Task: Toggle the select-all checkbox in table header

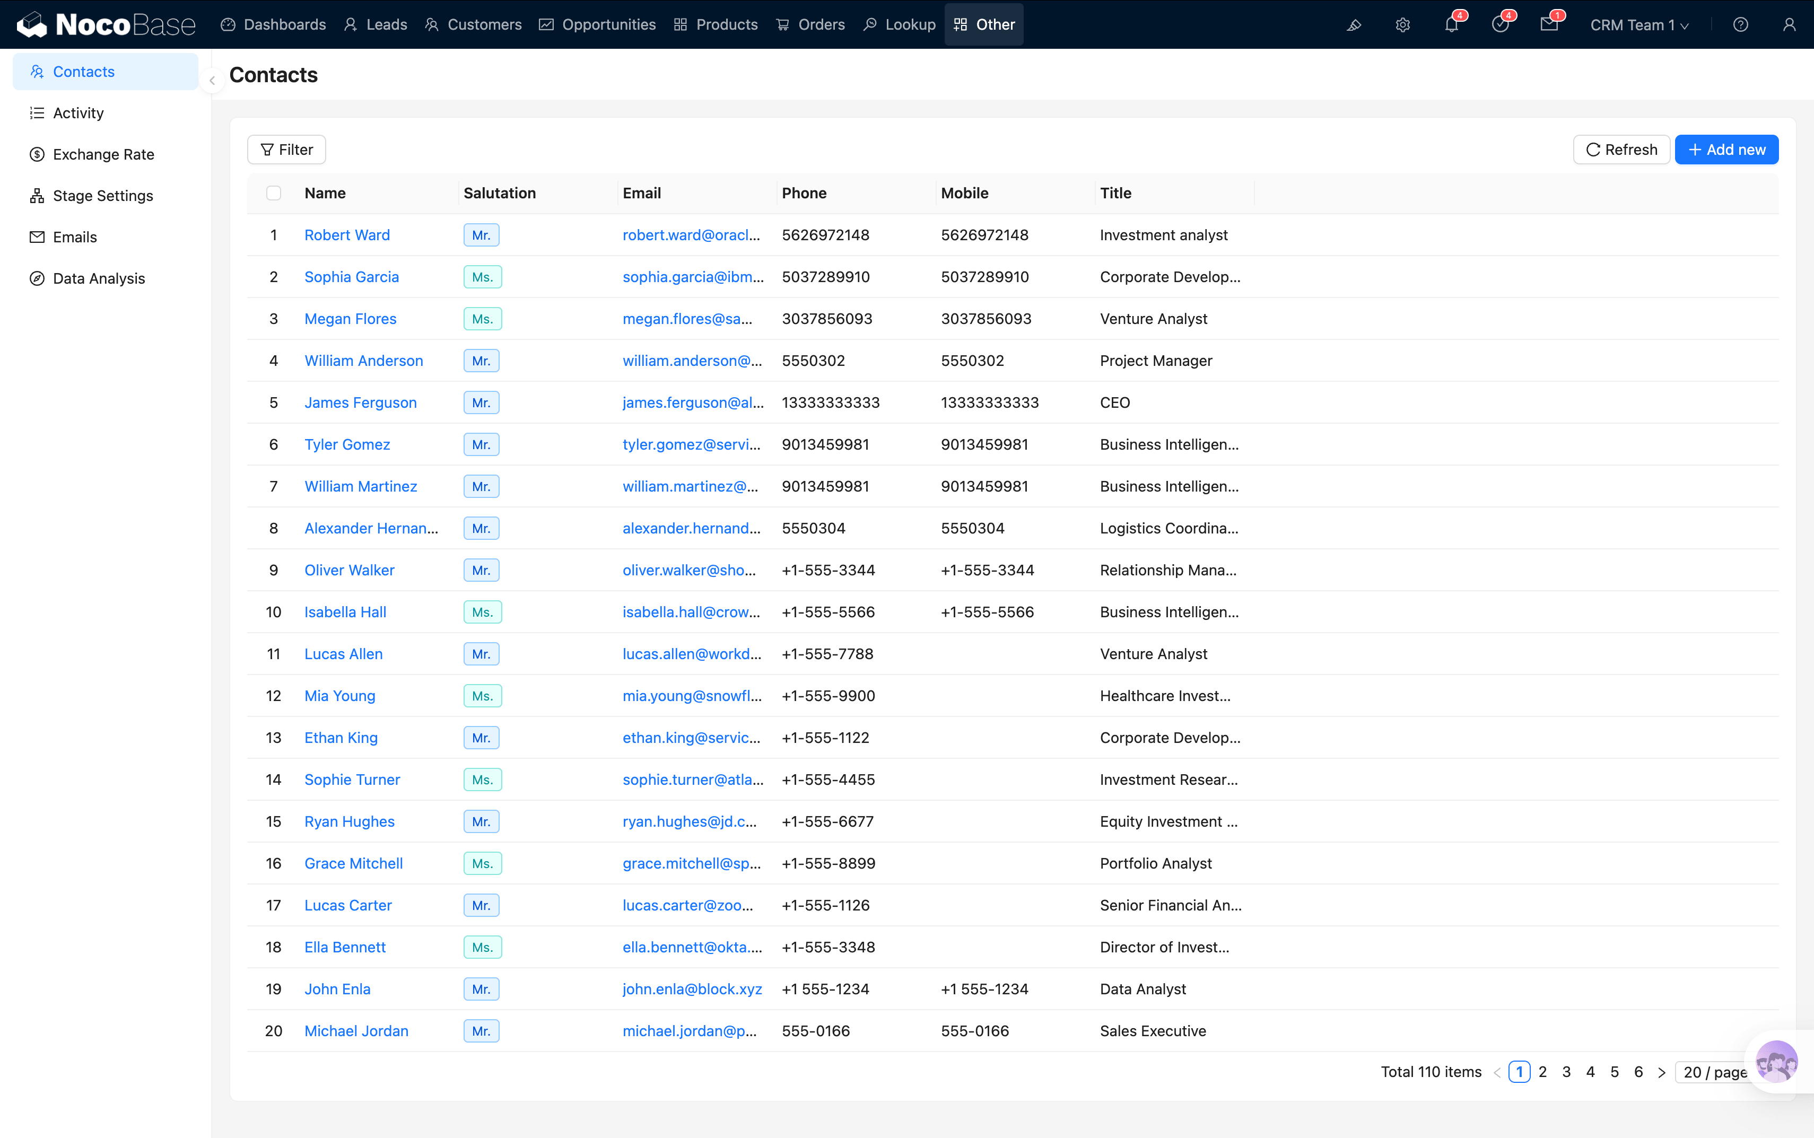Action: coord(273,192)
